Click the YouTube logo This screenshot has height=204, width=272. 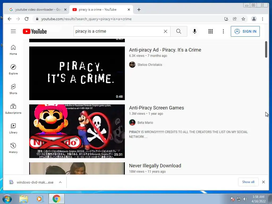(x=35, y=31)
